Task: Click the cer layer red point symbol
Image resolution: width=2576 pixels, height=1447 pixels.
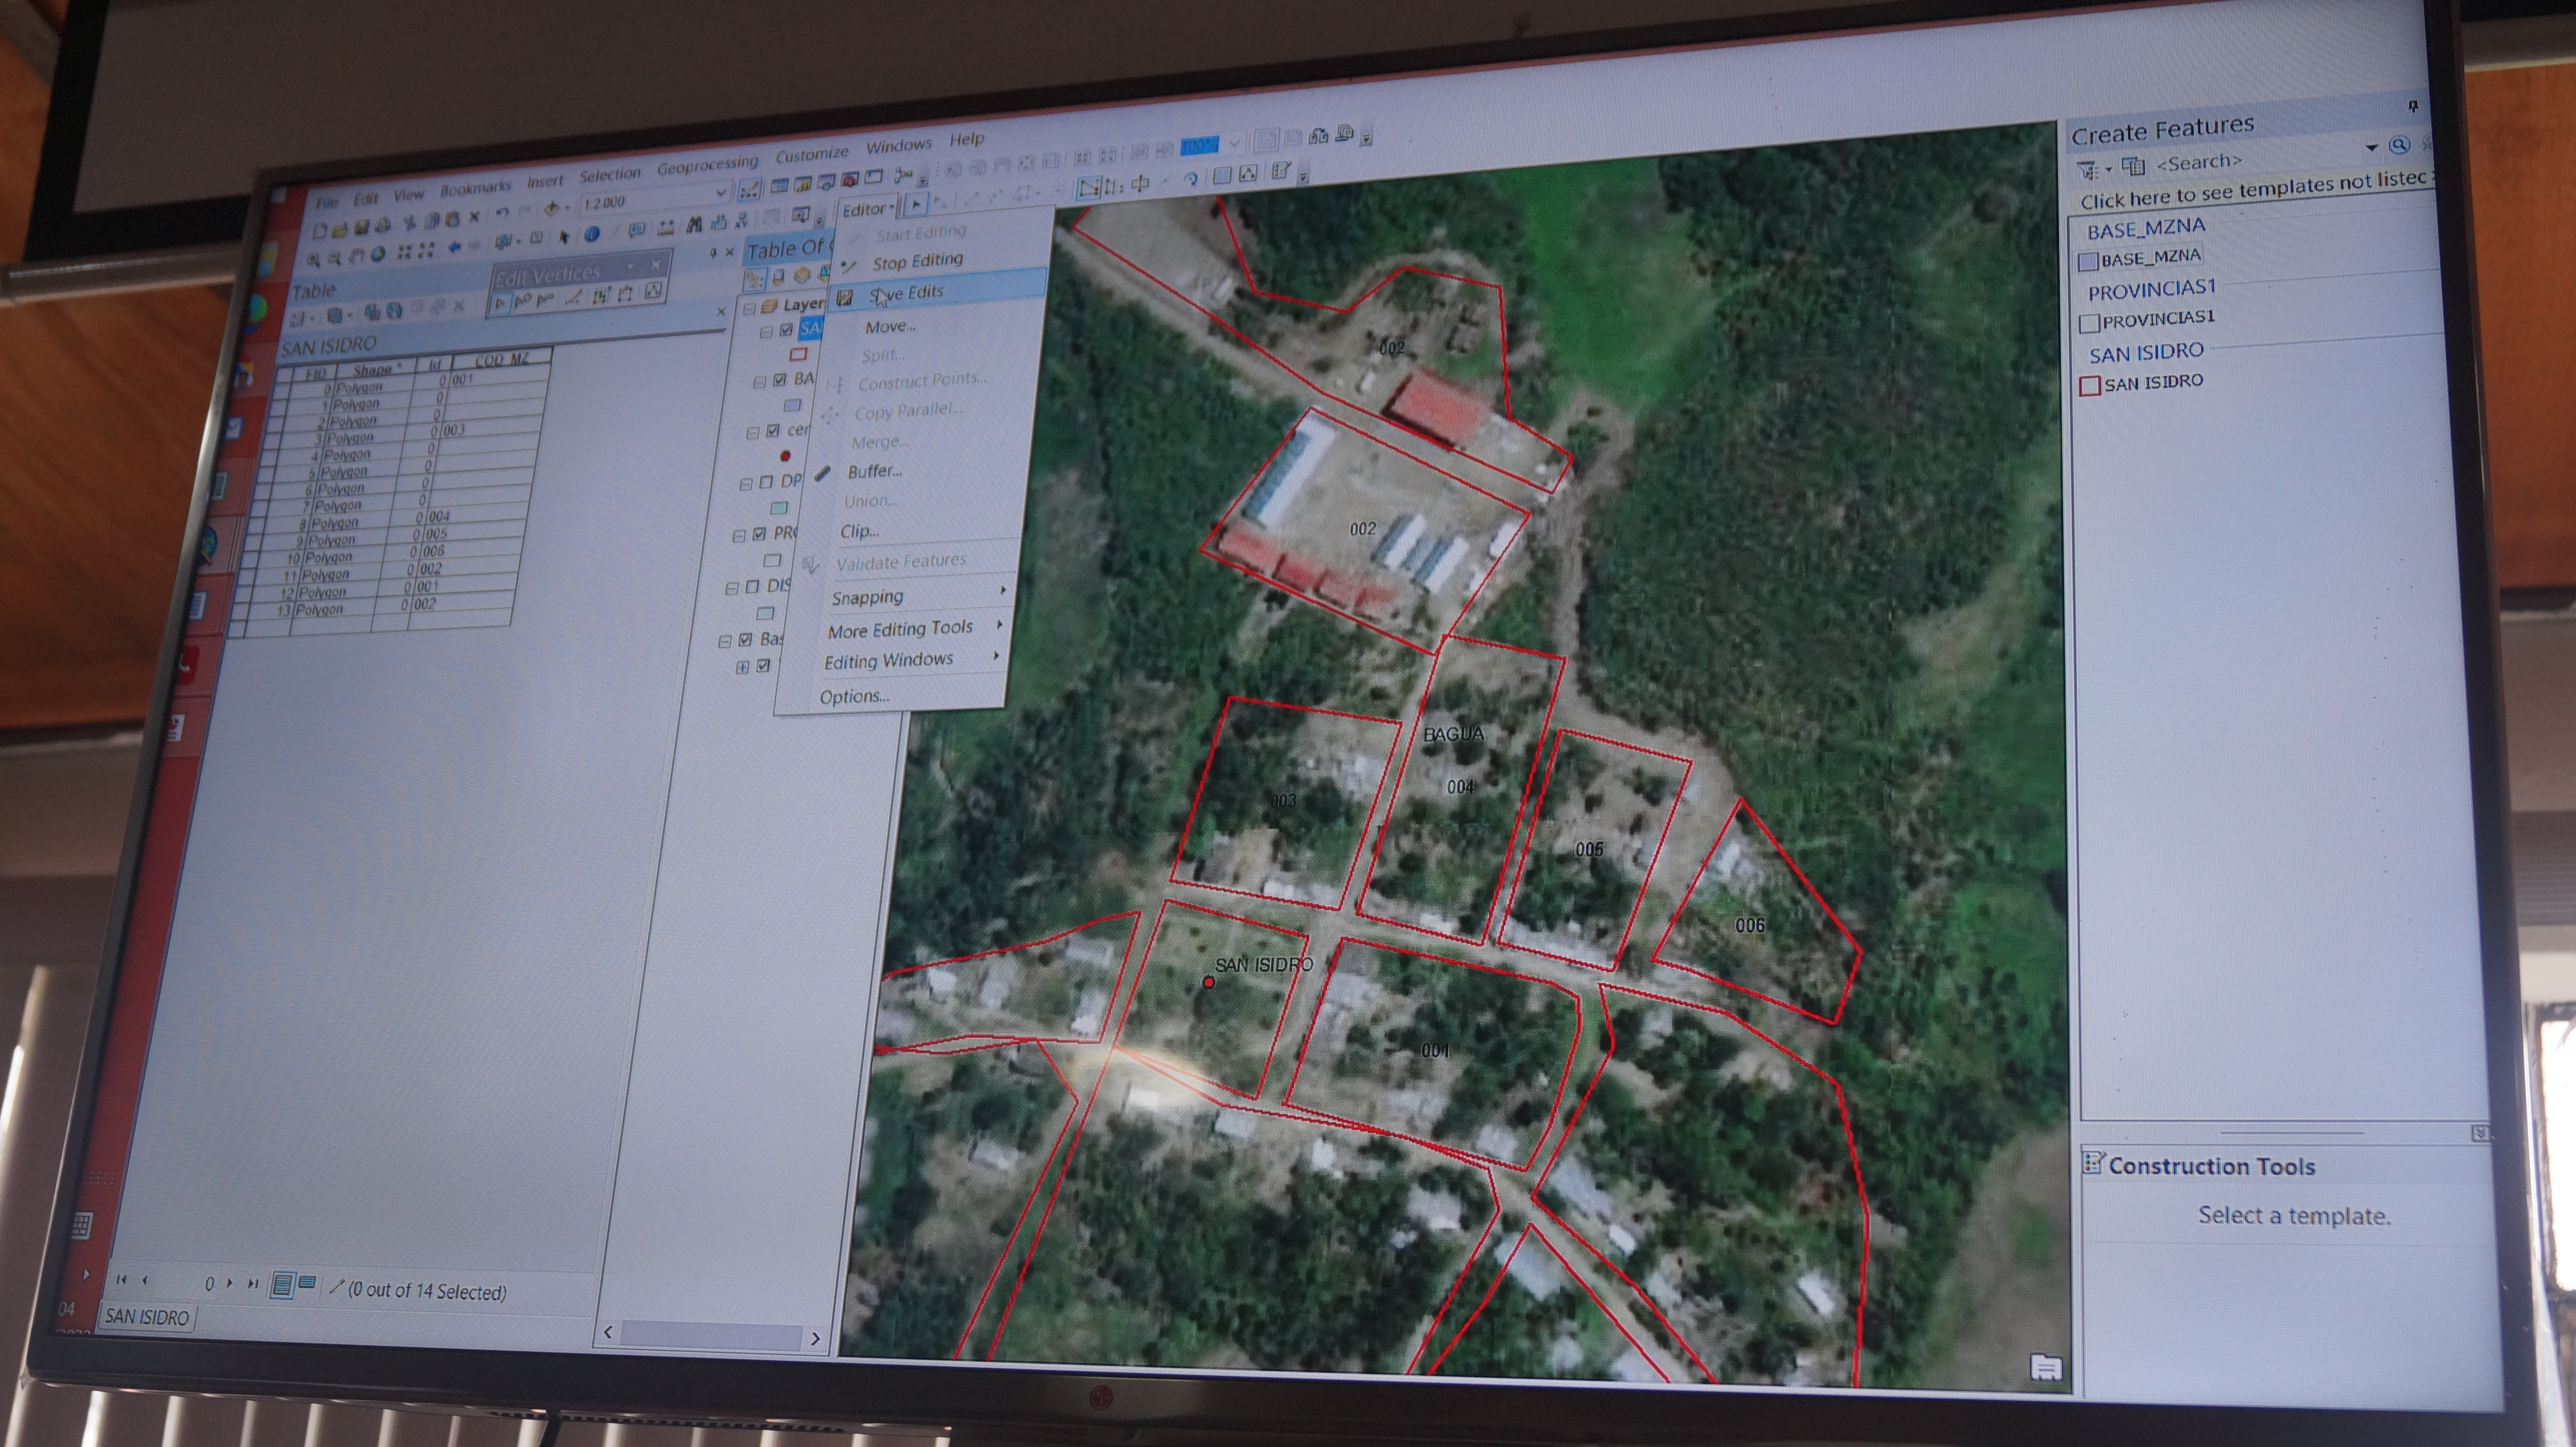Action: (785, 456)
